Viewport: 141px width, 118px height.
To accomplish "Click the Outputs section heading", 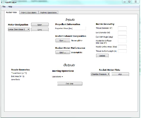I will (x=69, y=65).
